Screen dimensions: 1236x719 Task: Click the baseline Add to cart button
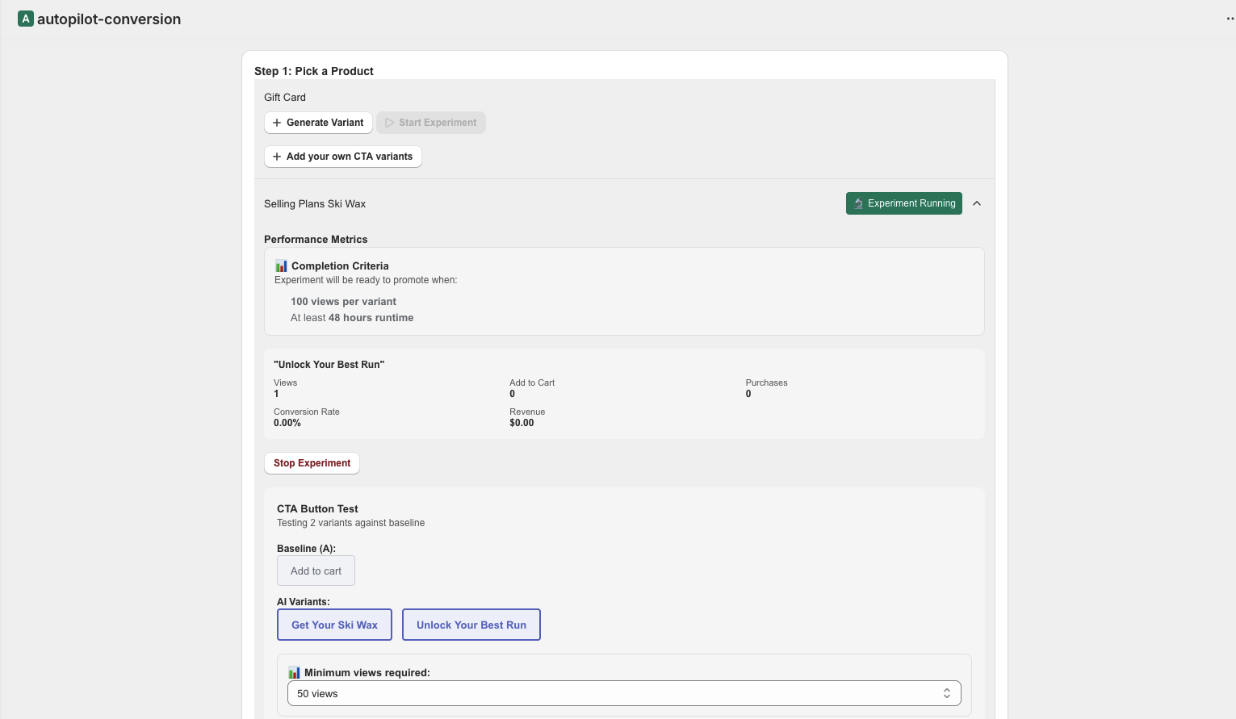click(316, 571)
